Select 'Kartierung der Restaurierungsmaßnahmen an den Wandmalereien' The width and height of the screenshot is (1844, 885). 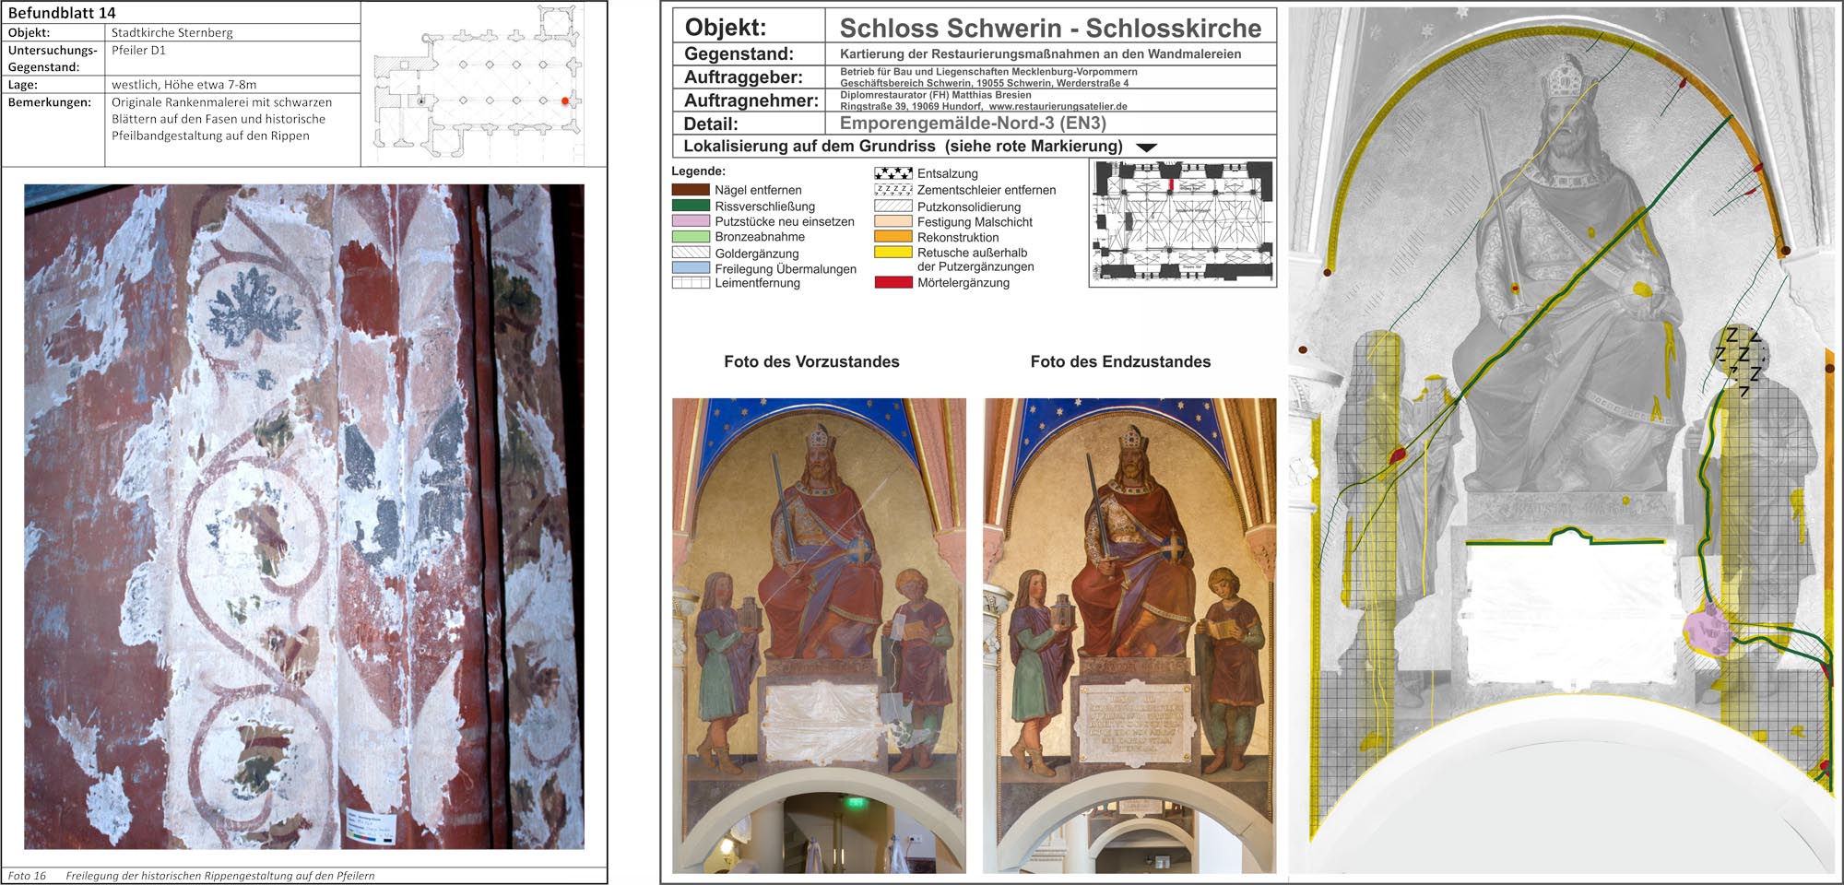point(1040,54)
